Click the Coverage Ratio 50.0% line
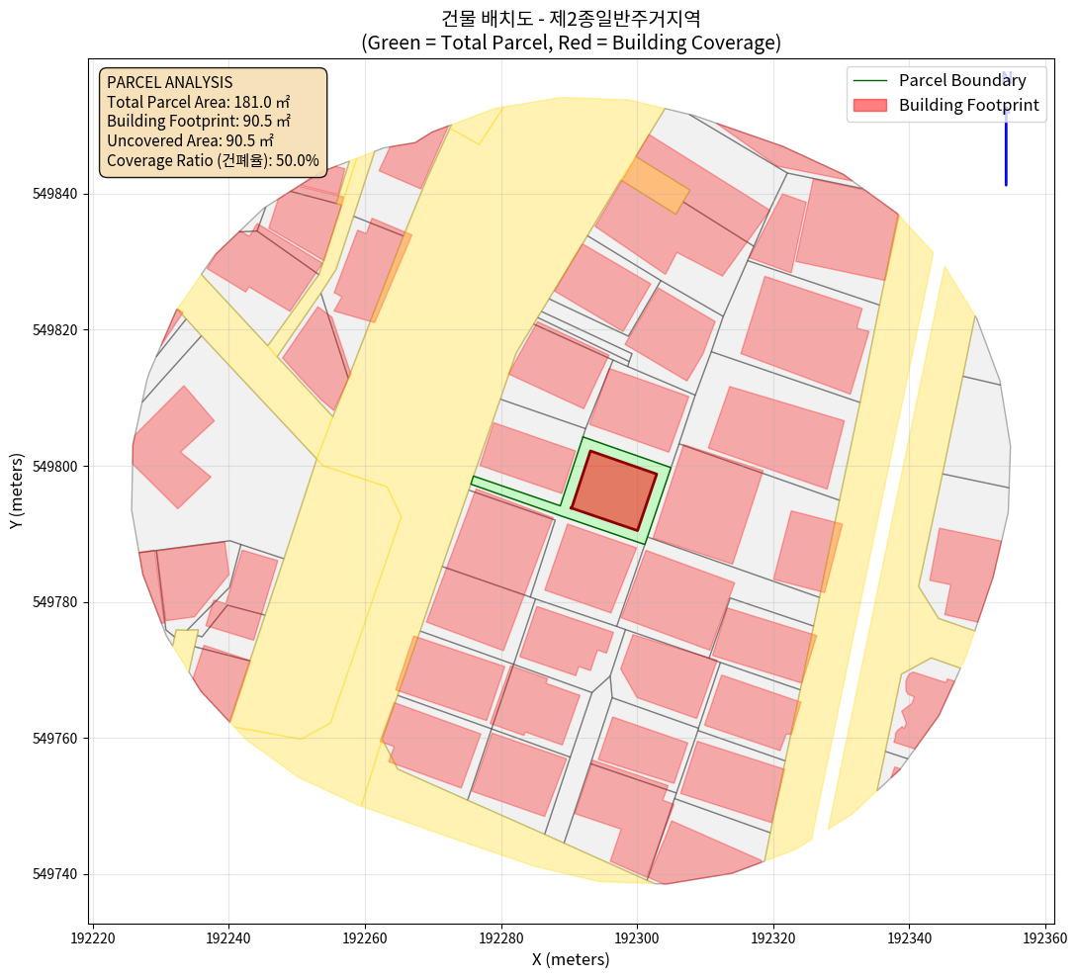 point(213,160)
